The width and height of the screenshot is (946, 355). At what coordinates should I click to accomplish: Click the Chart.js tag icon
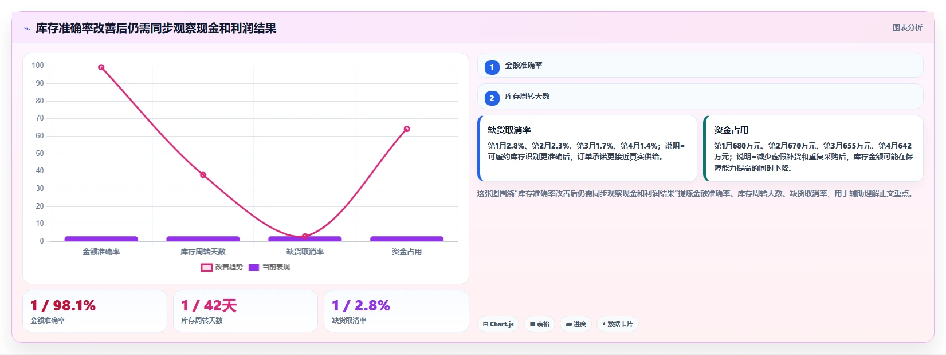[486, 324]
